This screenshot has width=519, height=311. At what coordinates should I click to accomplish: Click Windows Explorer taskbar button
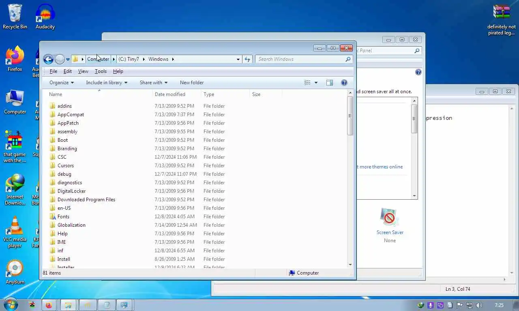(x=68, y=305)
